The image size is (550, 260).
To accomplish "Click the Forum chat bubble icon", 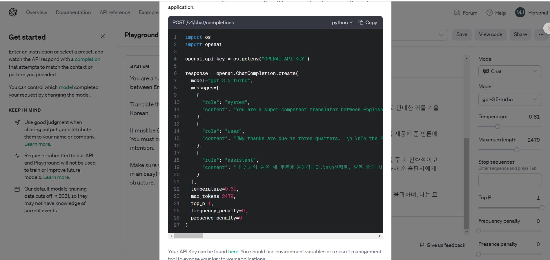I will coord(457,13).
